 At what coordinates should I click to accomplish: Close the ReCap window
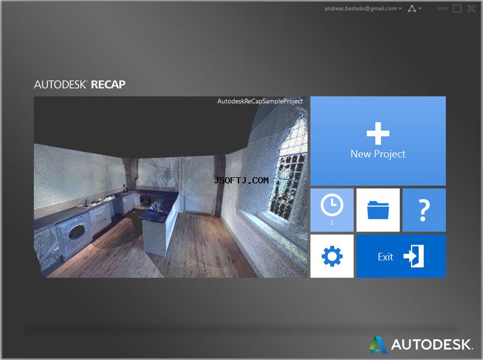(x=471, y=9)
